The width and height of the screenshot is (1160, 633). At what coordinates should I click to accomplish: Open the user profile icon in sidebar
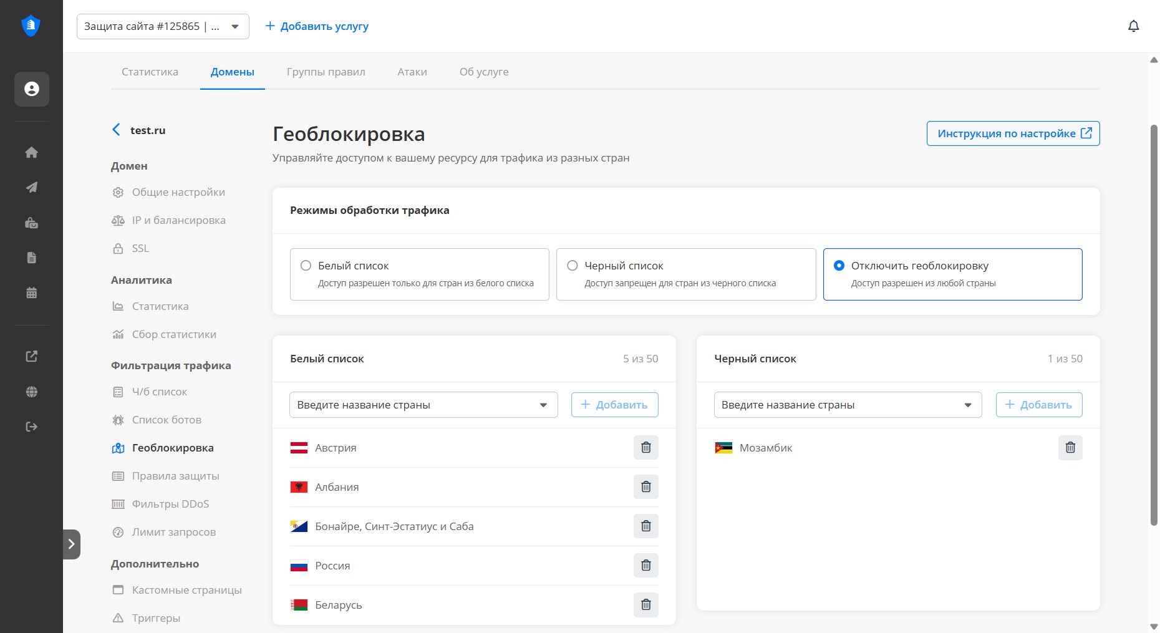tap(32, 89)
